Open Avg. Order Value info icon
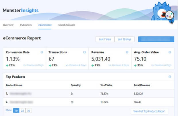Image resolution: width=178 pixels, height=116 pixels. click(x=170, y=52)
